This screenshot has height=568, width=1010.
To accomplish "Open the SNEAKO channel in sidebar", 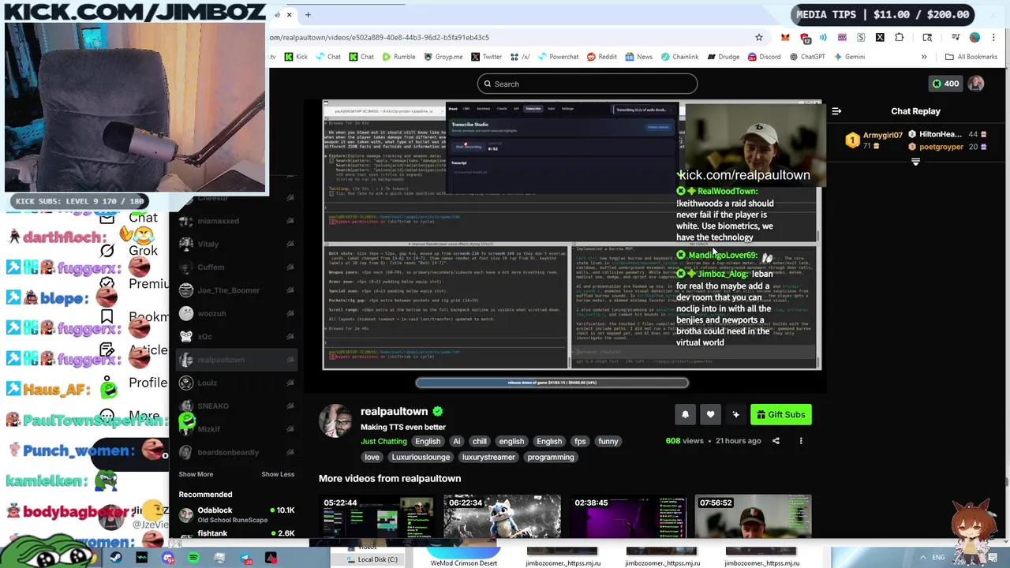I will tap(235, 405).
